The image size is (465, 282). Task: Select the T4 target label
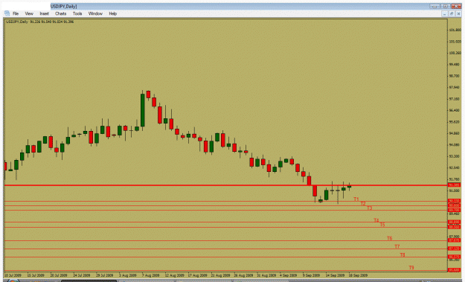[376, 220]
